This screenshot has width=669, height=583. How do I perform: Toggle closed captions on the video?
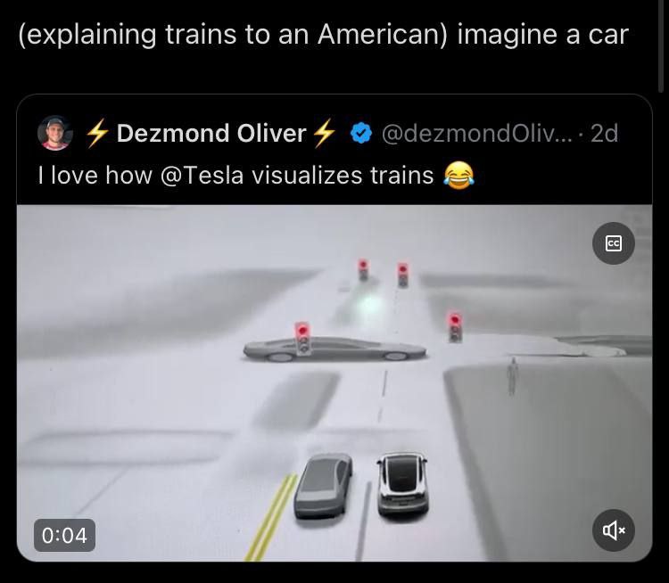(x=613, y=243)
